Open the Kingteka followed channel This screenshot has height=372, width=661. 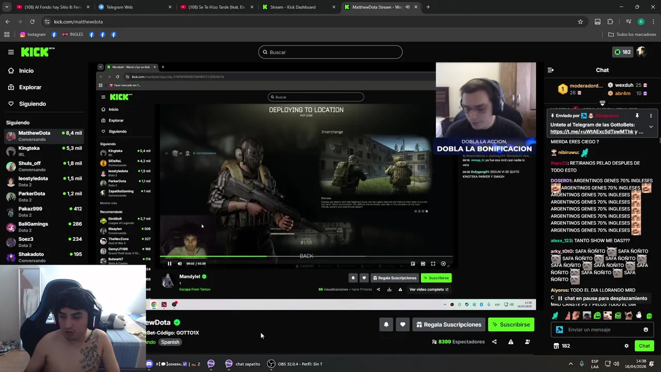coord(44,151)
